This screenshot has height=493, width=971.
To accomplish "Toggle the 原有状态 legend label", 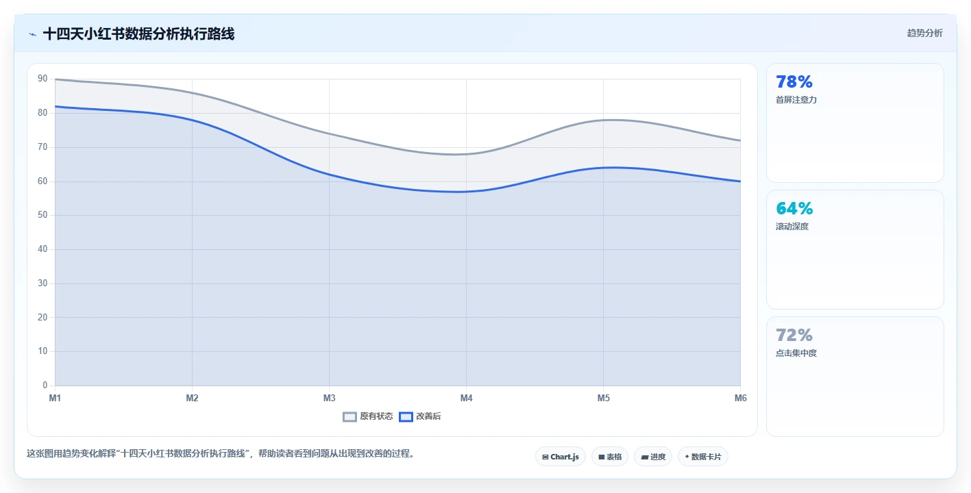I will [x=376, y=416].
